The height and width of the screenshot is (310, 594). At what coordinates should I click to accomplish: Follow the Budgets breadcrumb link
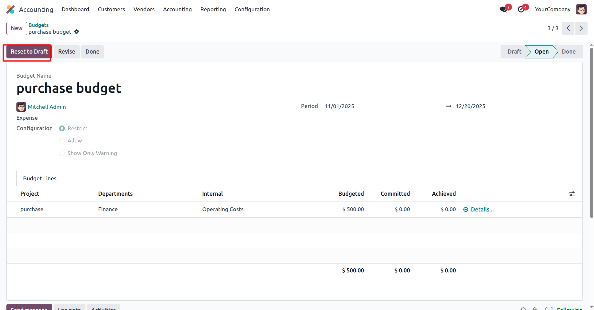[39, 25]
